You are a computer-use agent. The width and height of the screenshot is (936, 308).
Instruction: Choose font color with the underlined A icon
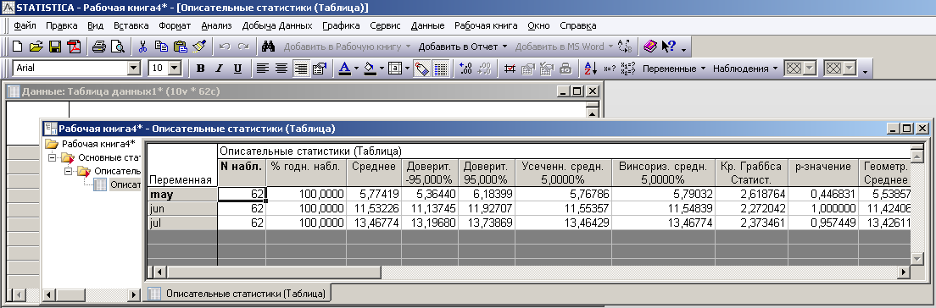click(344, 69)
